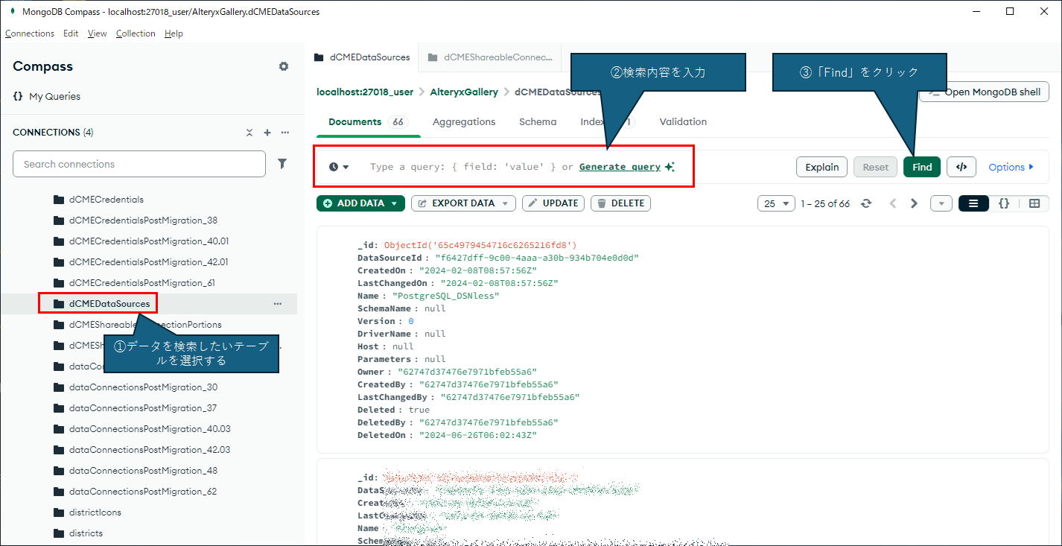Open Compass settings gear icon
This screenshot has width=1062, height=546.
tap(284, 66)
